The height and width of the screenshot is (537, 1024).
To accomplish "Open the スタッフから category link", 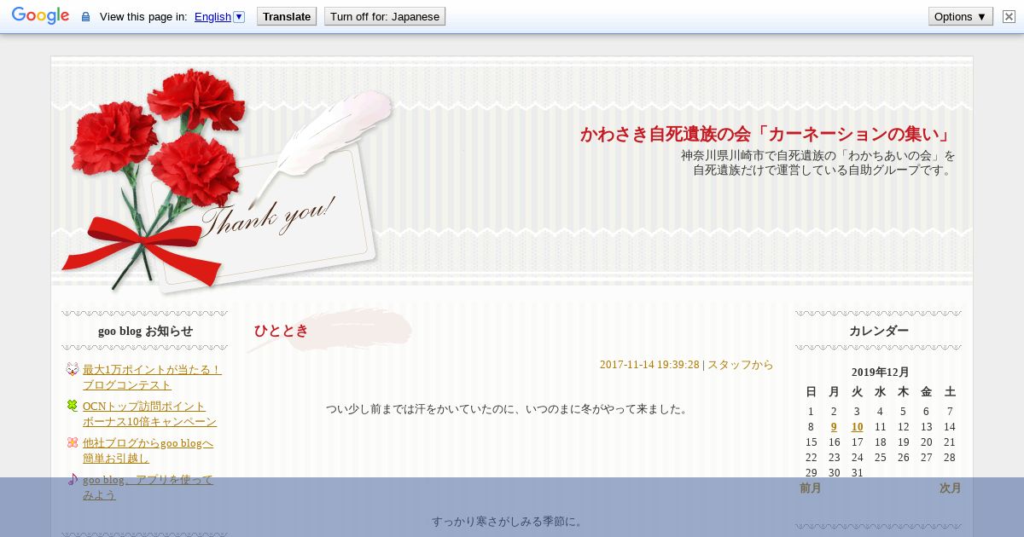I will [x=741, y=365].
